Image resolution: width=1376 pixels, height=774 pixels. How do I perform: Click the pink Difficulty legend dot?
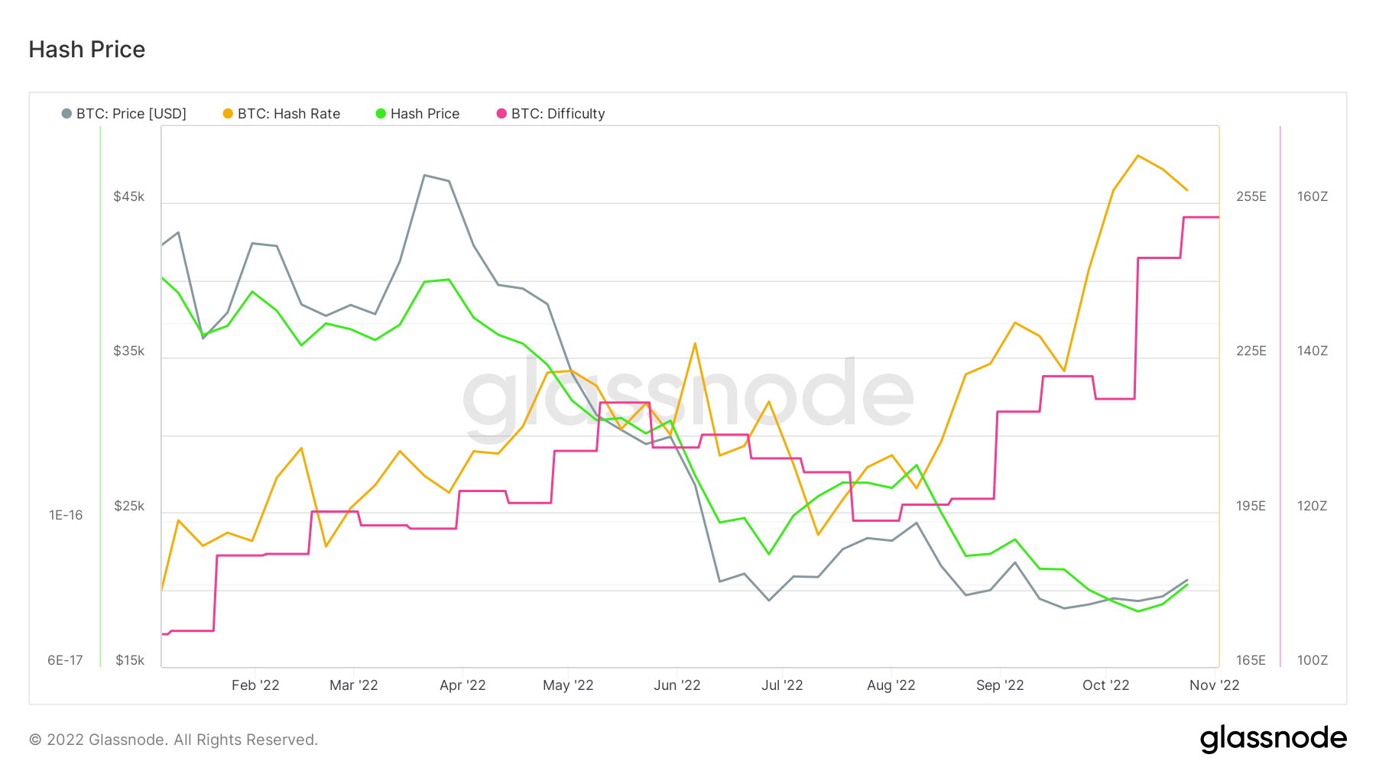(x=501, y=114)
